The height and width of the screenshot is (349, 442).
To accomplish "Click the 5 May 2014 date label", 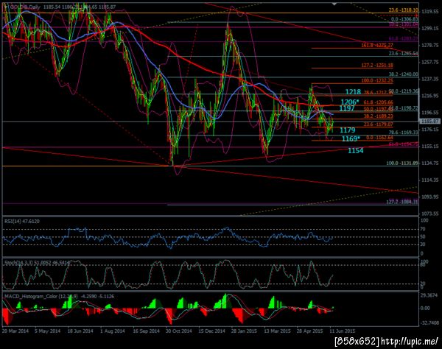I will (x=48, y=331).
